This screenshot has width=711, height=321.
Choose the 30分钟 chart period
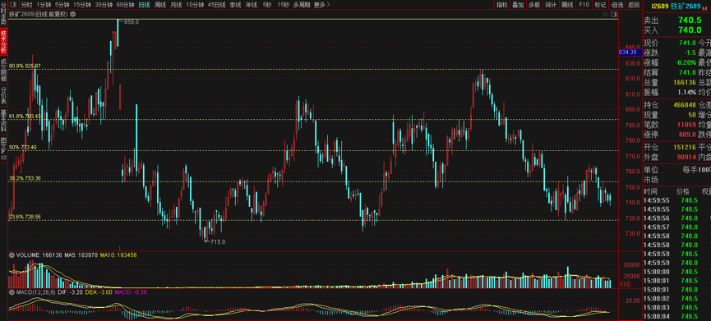click(104, 5)
